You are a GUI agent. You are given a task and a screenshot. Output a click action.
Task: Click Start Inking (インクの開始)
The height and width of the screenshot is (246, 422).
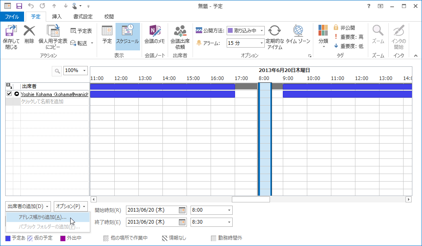[x=398, y=37]
